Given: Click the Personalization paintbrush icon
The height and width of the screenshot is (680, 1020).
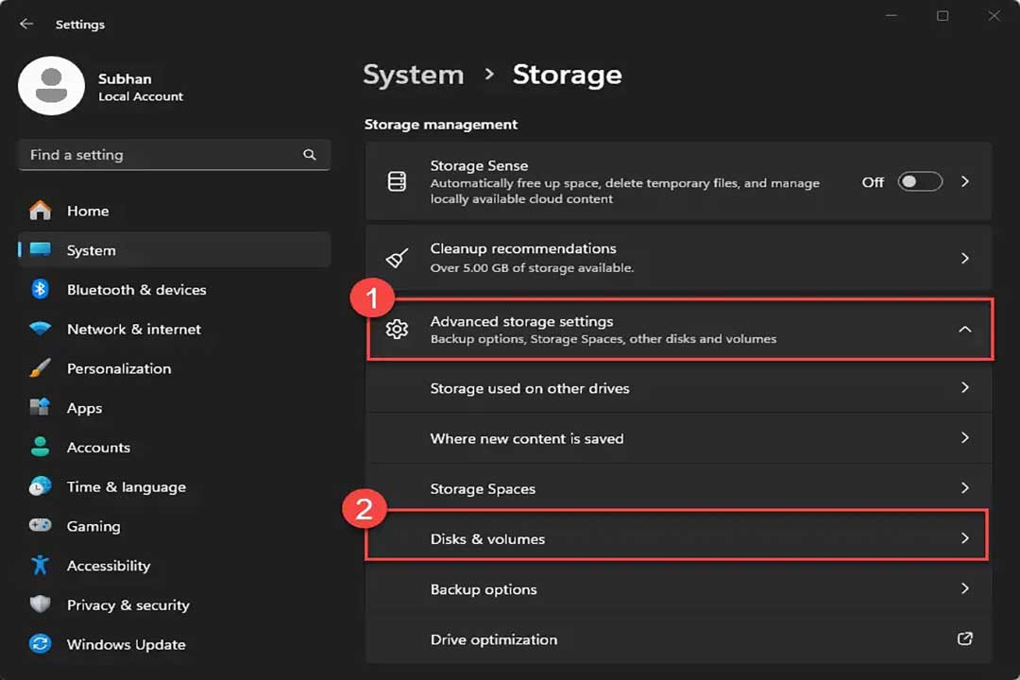Looking at the screenshot, I should point(41,367).
